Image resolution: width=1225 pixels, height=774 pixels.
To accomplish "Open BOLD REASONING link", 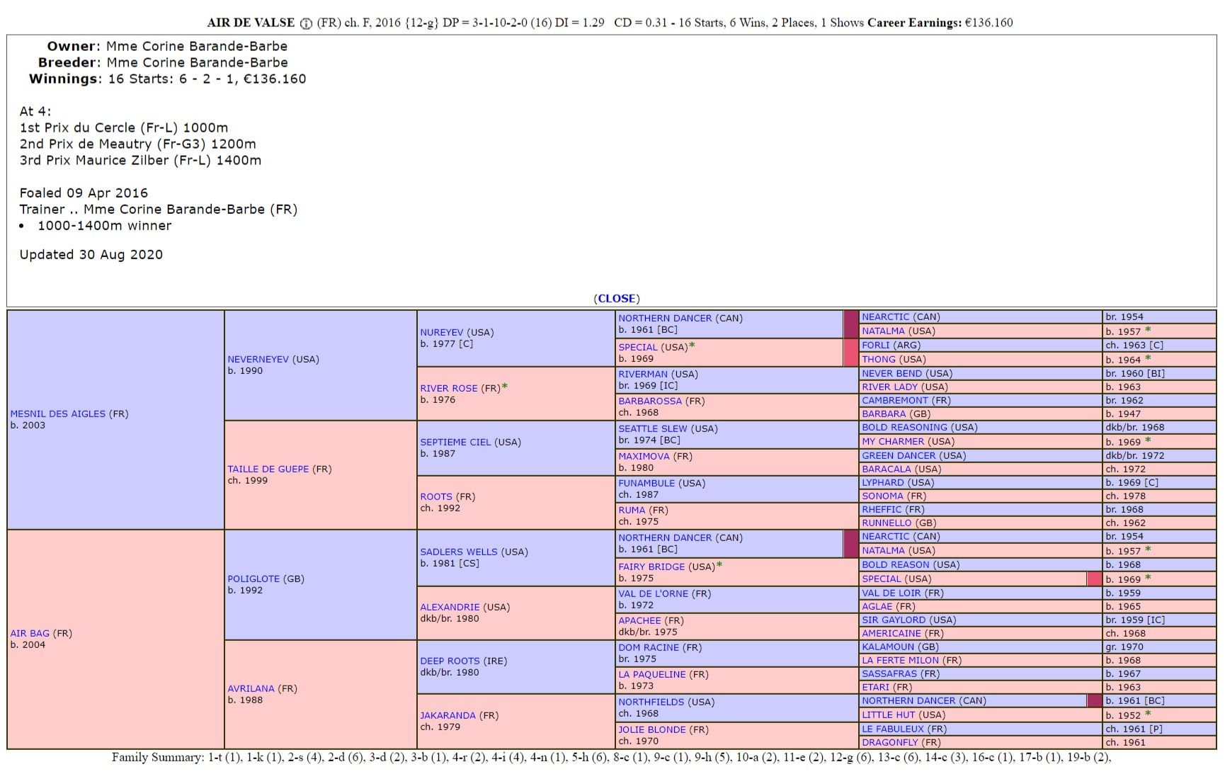I will pos(904,427).
